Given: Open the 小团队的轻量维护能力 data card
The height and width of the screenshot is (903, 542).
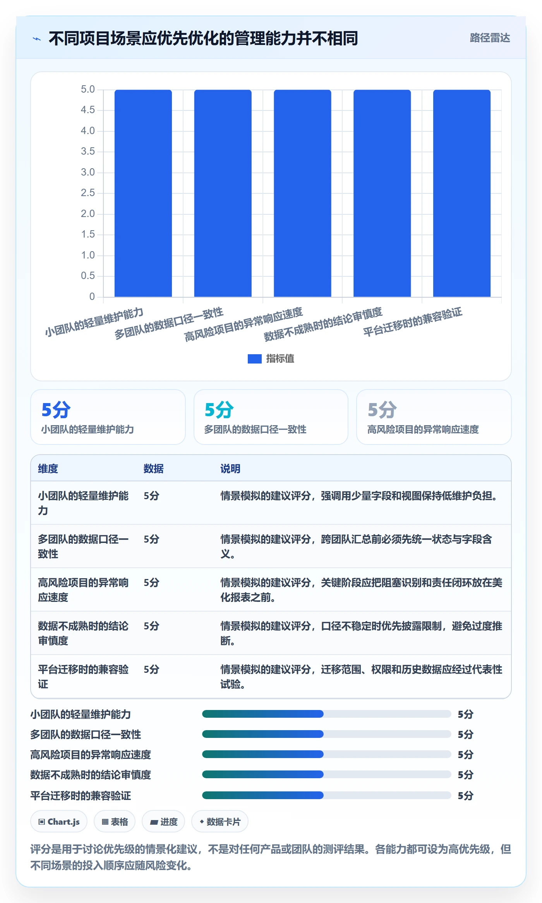Looking at the screenshot, I should click(x=108, y=417).
